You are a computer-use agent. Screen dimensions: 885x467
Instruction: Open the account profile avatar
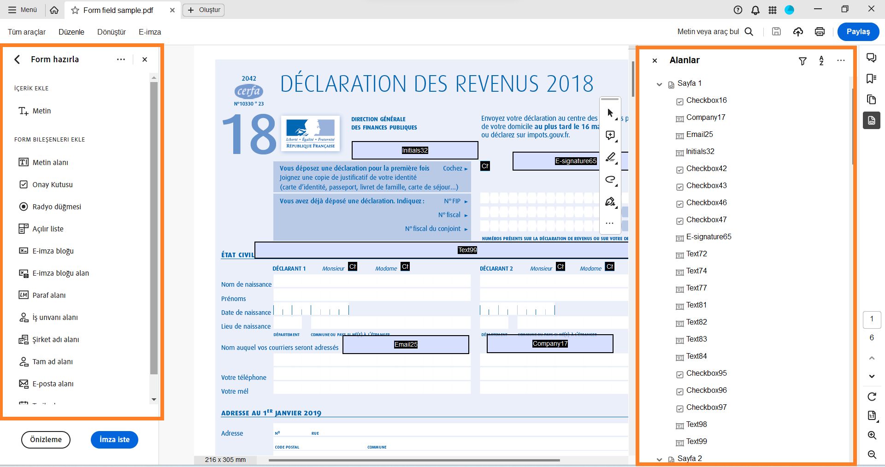pyautogui.click(x=790, y=10)
